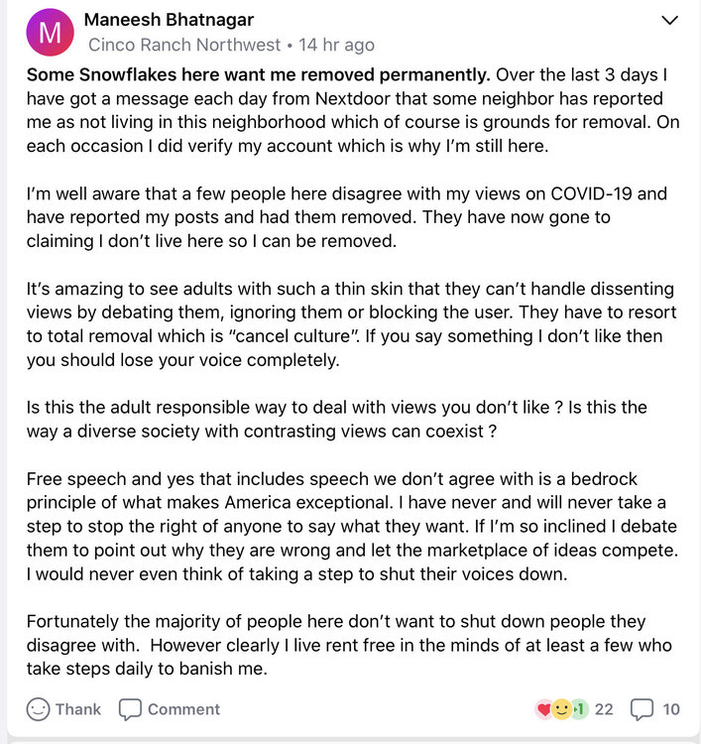Image resolution: width=701 pixels, height=744 pixels.
Task: View the 22 reactions count
Action: click(x=604, y=709)
